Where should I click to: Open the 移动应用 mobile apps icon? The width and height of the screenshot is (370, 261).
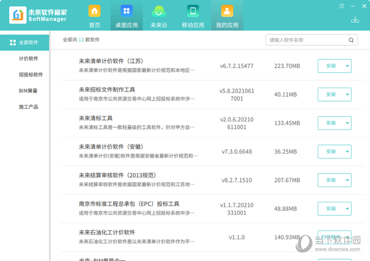tap(192, 16)
